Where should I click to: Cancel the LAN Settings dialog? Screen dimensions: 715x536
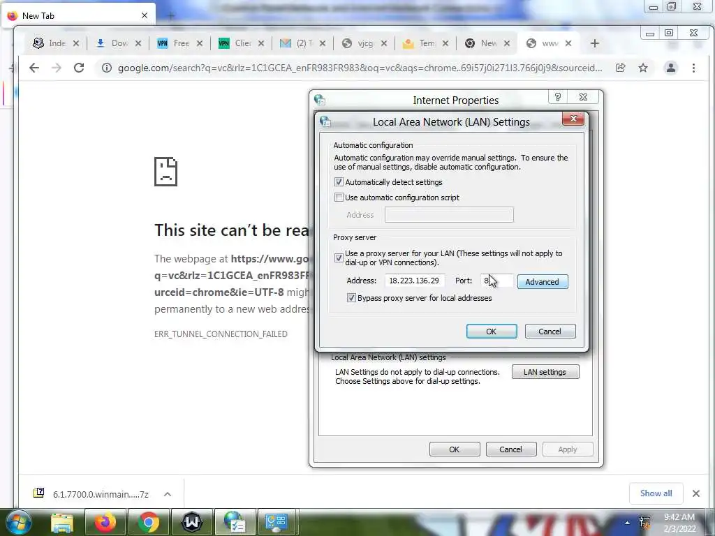coord(550,332)
